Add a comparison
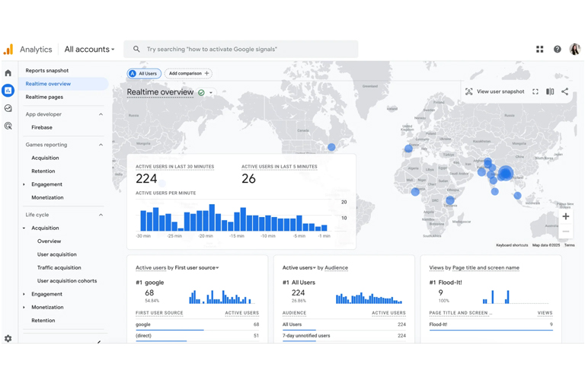The height and width of the screenshot is (390, 585). click(189, 74)
